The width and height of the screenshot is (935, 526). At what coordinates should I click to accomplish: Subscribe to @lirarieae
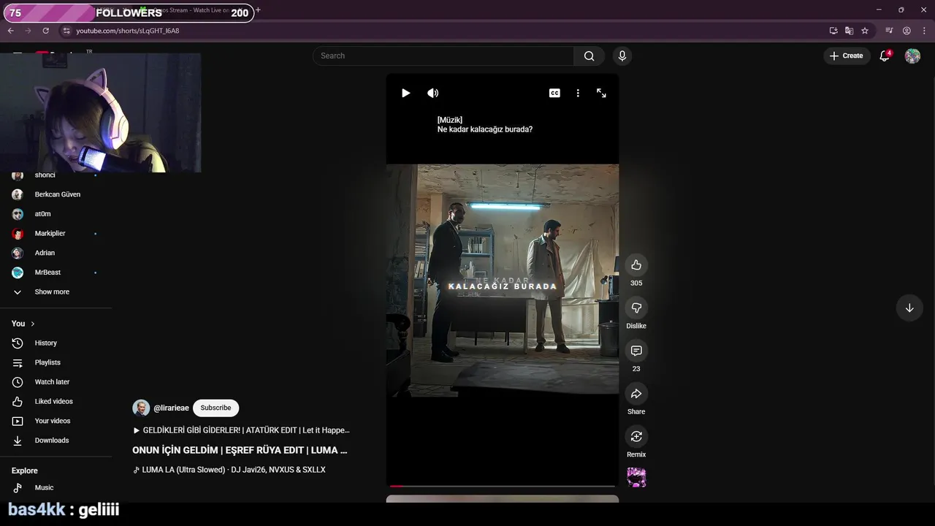(x=215, y=408)
